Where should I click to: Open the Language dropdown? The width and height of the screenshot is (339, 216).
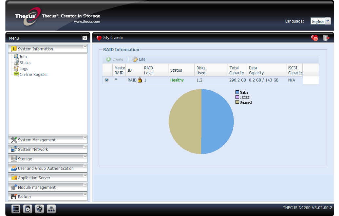pos(328,21)
